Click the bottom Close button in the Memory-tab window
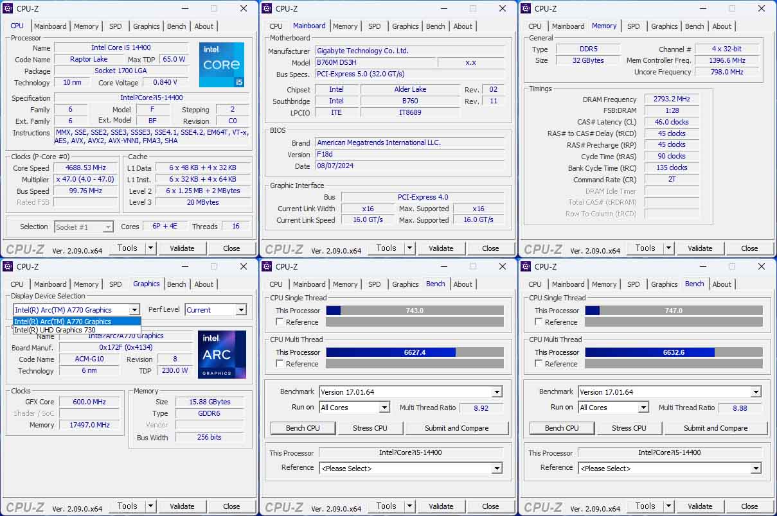The height and width of the screenshot is (516, 777). click(x=749, y=248)
